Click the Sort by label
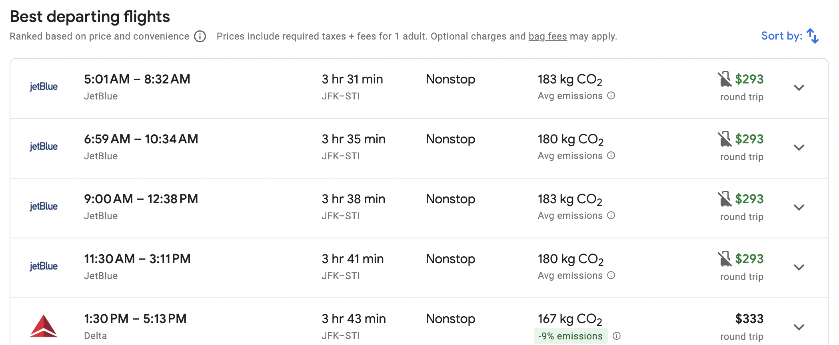The height and width of the screenshot is (345, 839). pos(782,36)
